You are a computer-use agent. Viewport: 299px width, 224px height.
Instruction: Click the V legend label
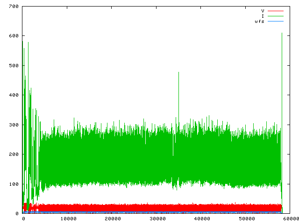click(263, 10)
